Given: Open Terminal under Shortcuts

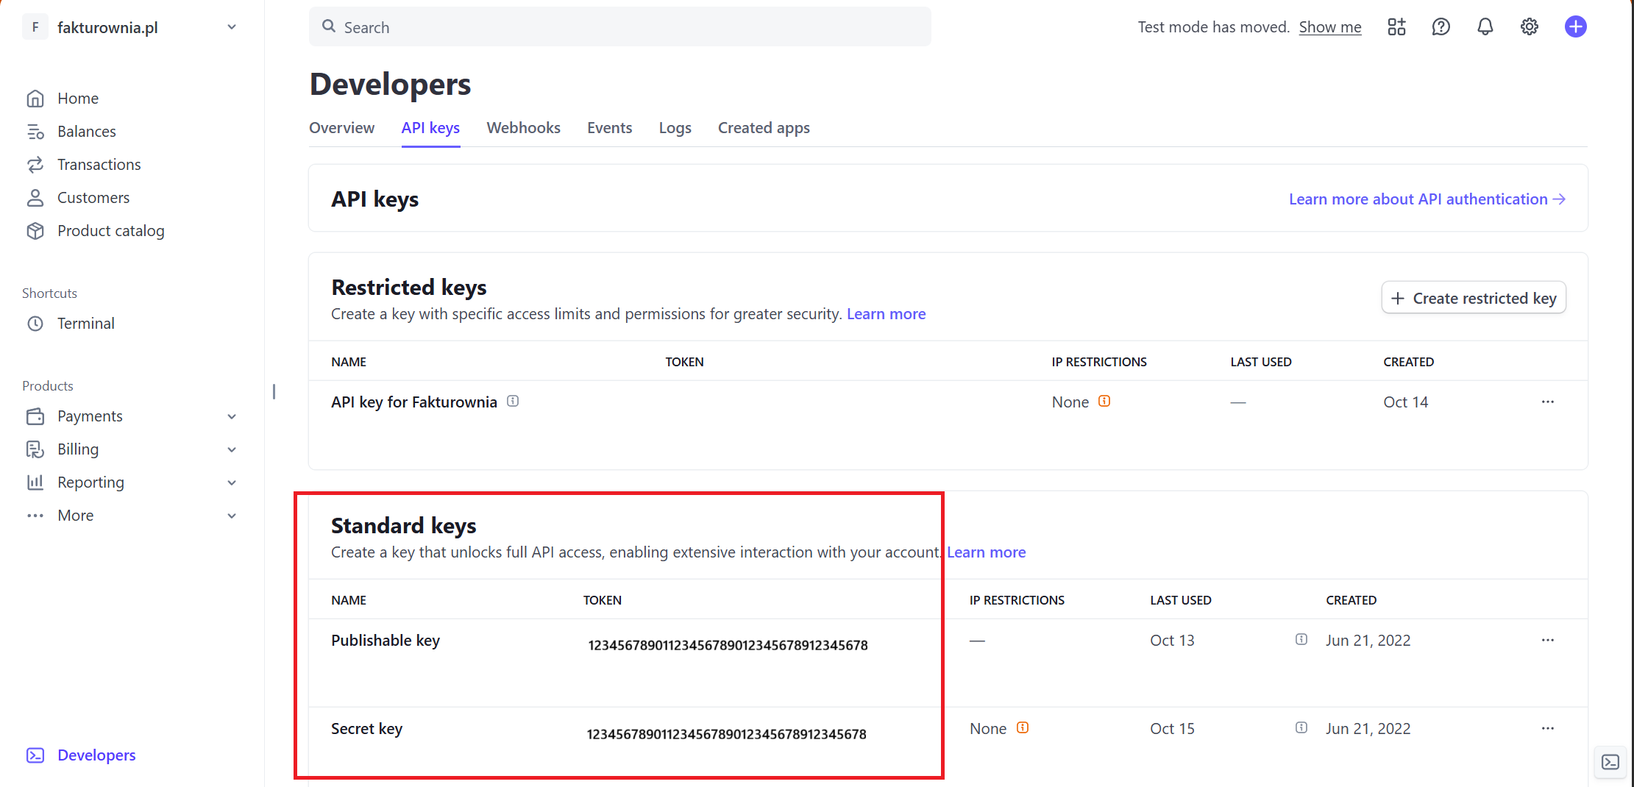Looking at the screenshot, I should click(x=86, y=323).
